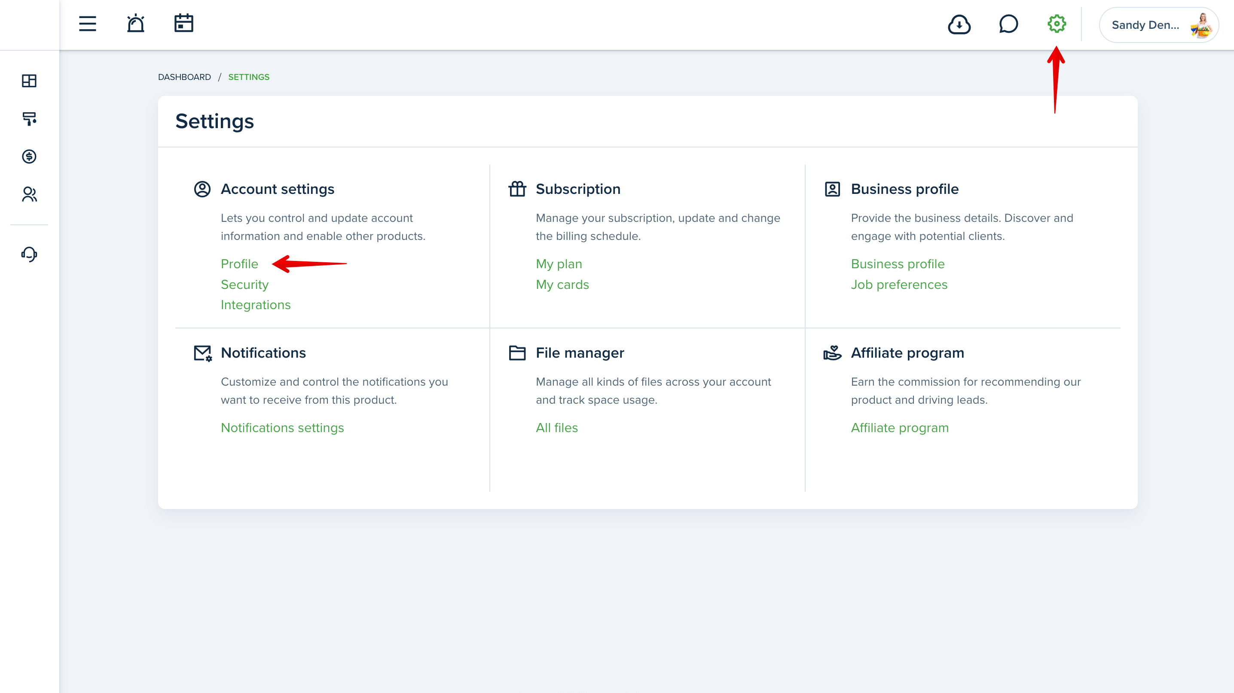Viewport: 1234px width, 693px height.
Task: Click the Notifications heading
Action: click(x=263, y=353)
